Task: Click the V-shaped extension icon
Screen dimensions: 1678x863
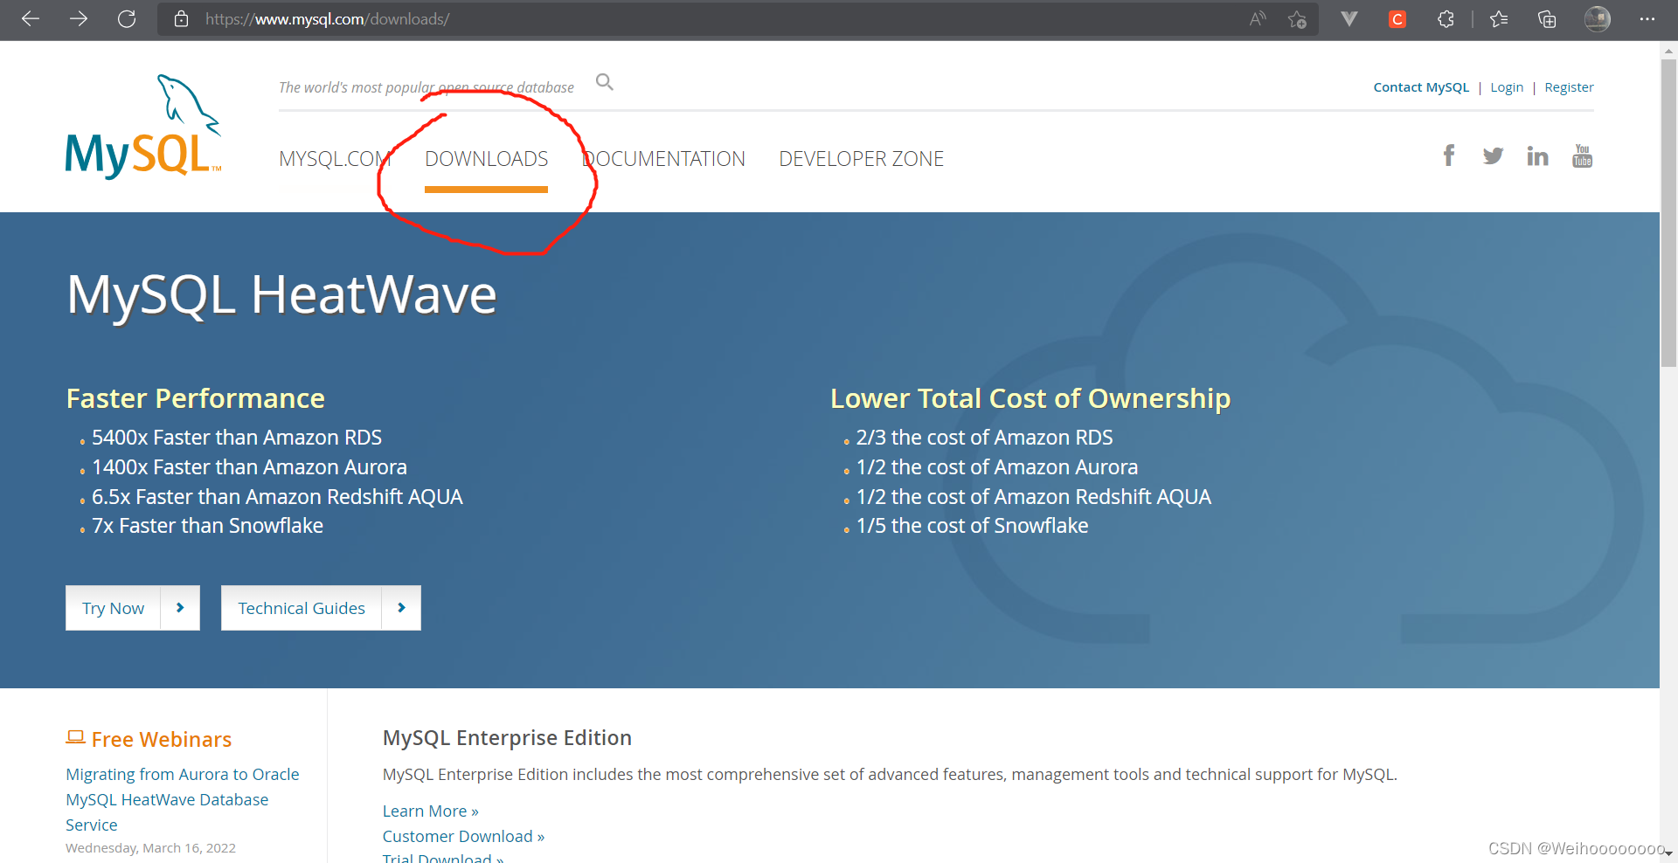Action: point(1349,18)
